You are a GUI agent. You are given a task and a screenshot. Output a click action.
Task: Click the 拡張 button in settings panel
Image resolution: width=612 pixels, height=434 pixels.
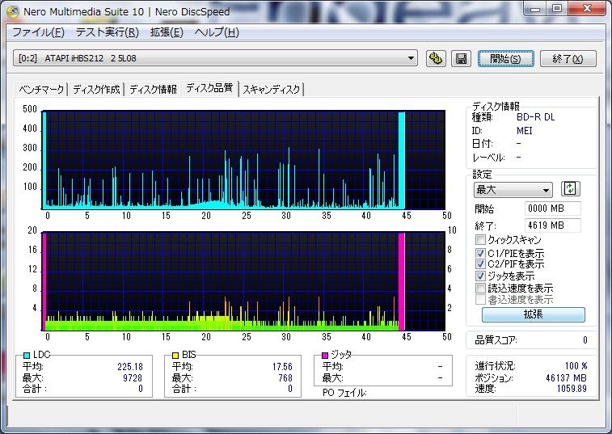533,314
